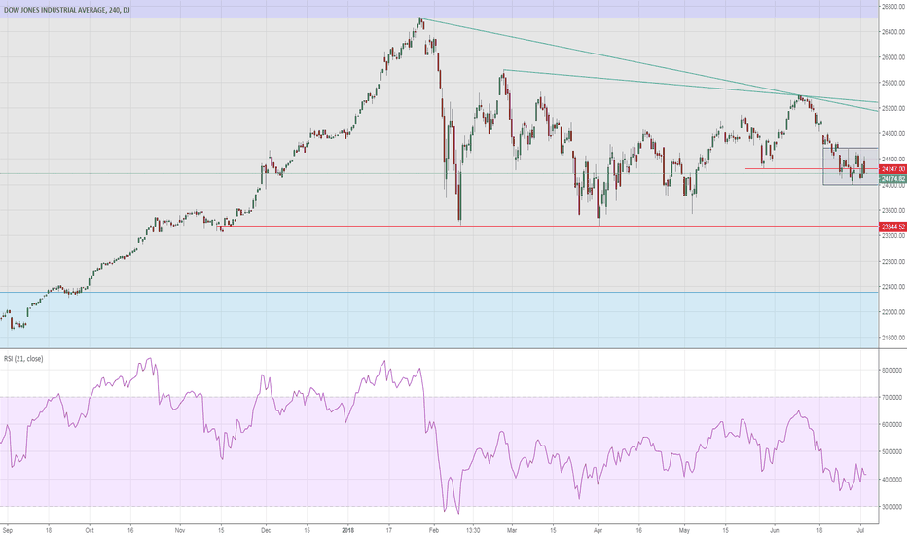Click the 2018 year label on time axis
Viewport: 907px width, 535px height.
(347, 530)
